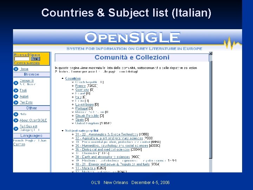Click the blue arrow icon beside Per Data
The width and height of the screenshot is (253, 190).
(16, 102)
